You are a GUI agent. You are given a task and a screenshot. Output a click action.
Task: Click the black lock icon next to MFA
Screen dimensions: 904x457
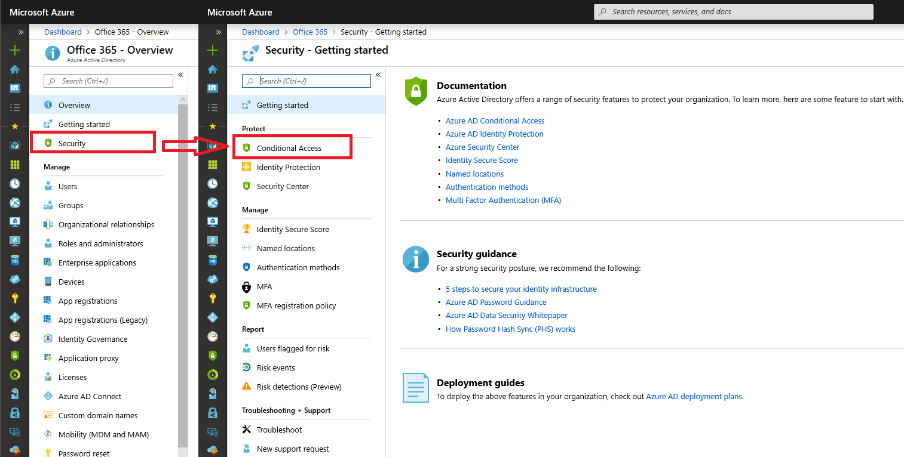247,286
